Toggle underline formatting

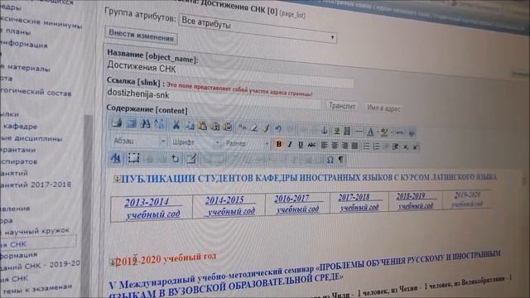tap(301, 145)
